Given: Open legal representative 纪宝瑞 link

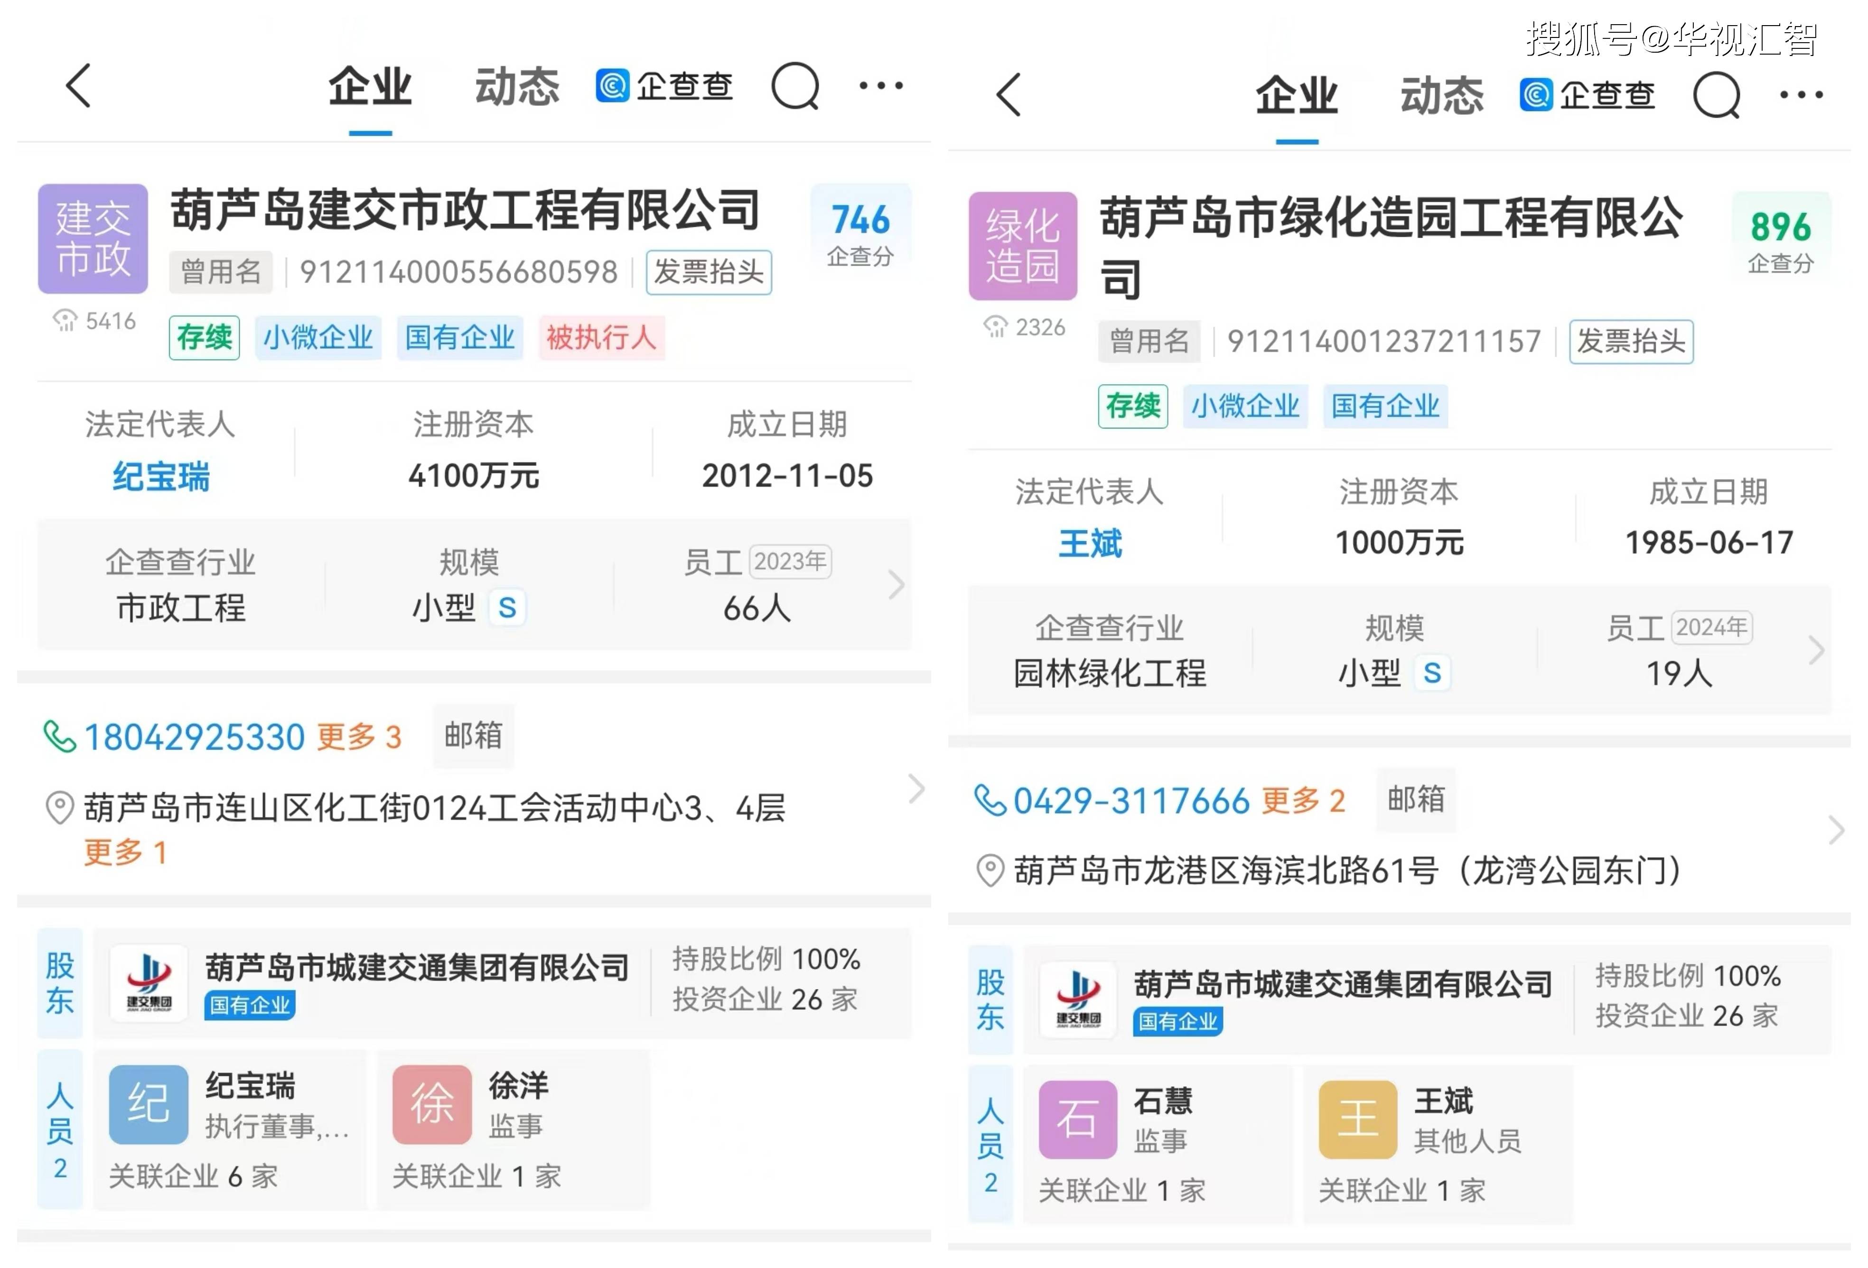Looking at the screenshot, I should 161,476.
